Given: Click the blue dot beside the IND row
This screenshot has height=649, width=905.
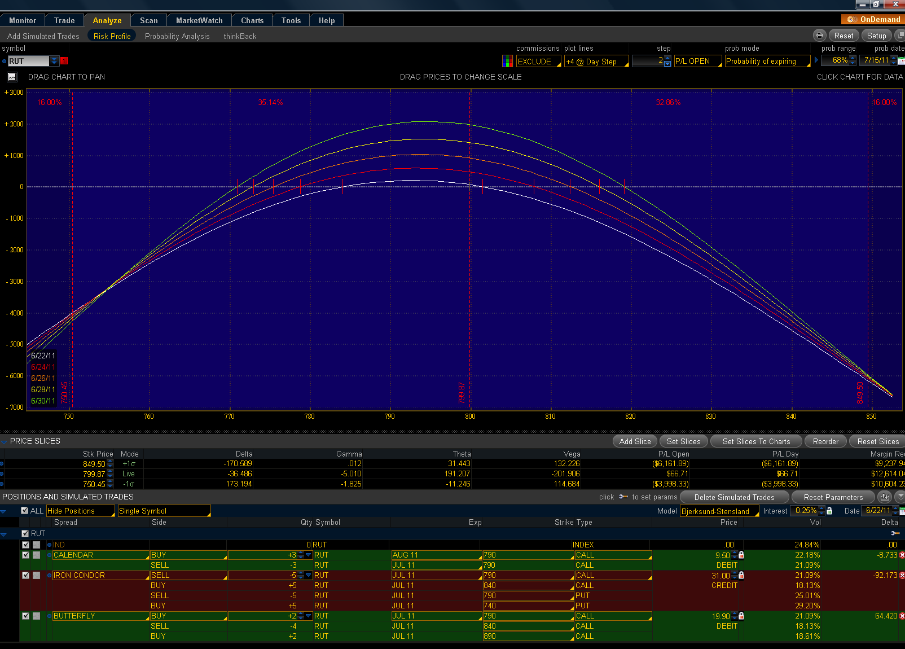Looking at the screenshot, I should tap(50, 545).
